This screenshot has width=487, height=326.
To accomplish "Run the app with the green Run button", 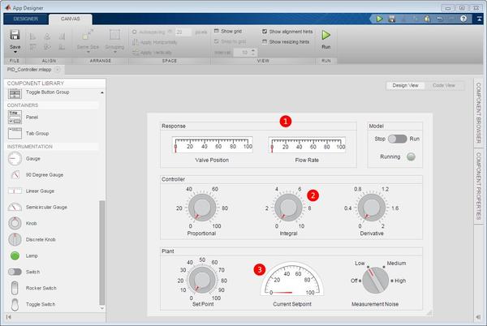I will [326, 36].
